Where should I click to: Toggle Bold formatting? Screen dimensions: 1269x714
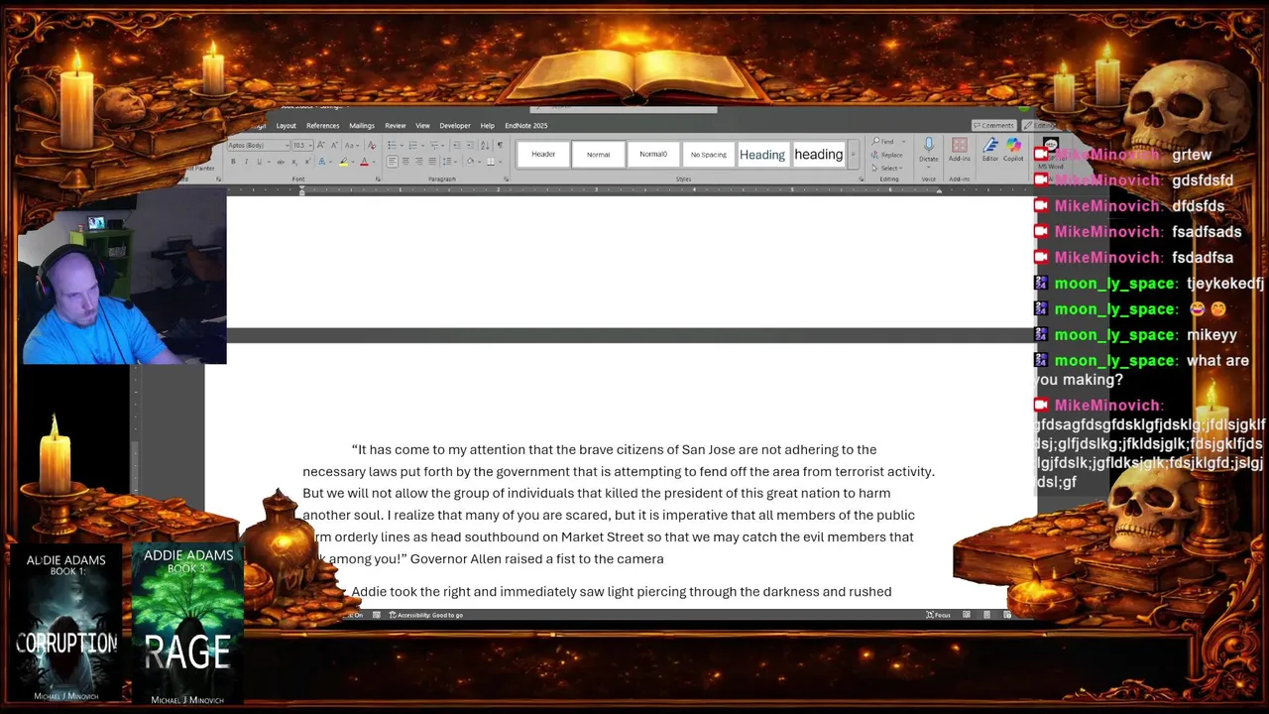point(233,162)
